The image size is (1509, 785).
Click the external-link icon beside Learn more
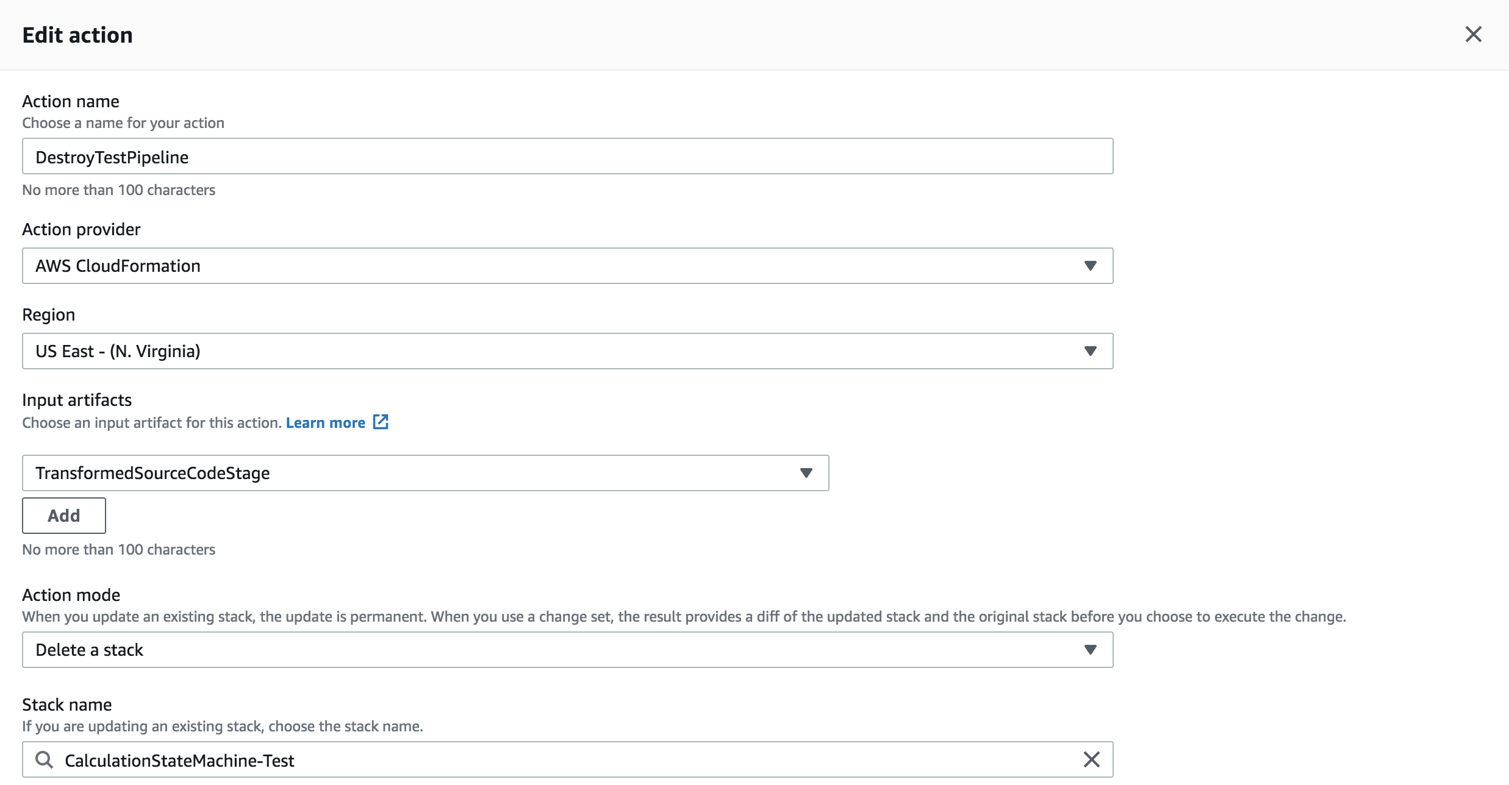pyautogui.click(x=381, y=422)
